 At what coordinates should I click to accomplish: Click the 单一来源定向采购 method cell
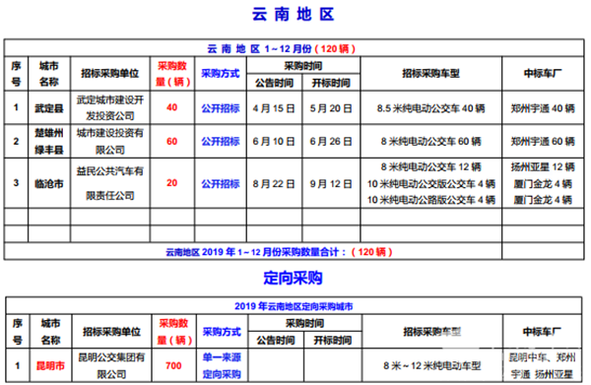(x=222, y=365)
